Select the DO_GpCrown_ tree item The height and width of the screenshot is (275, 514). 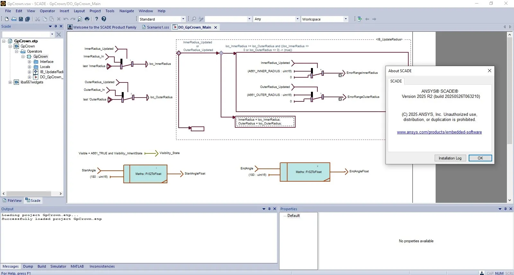[x=51, y=77]
